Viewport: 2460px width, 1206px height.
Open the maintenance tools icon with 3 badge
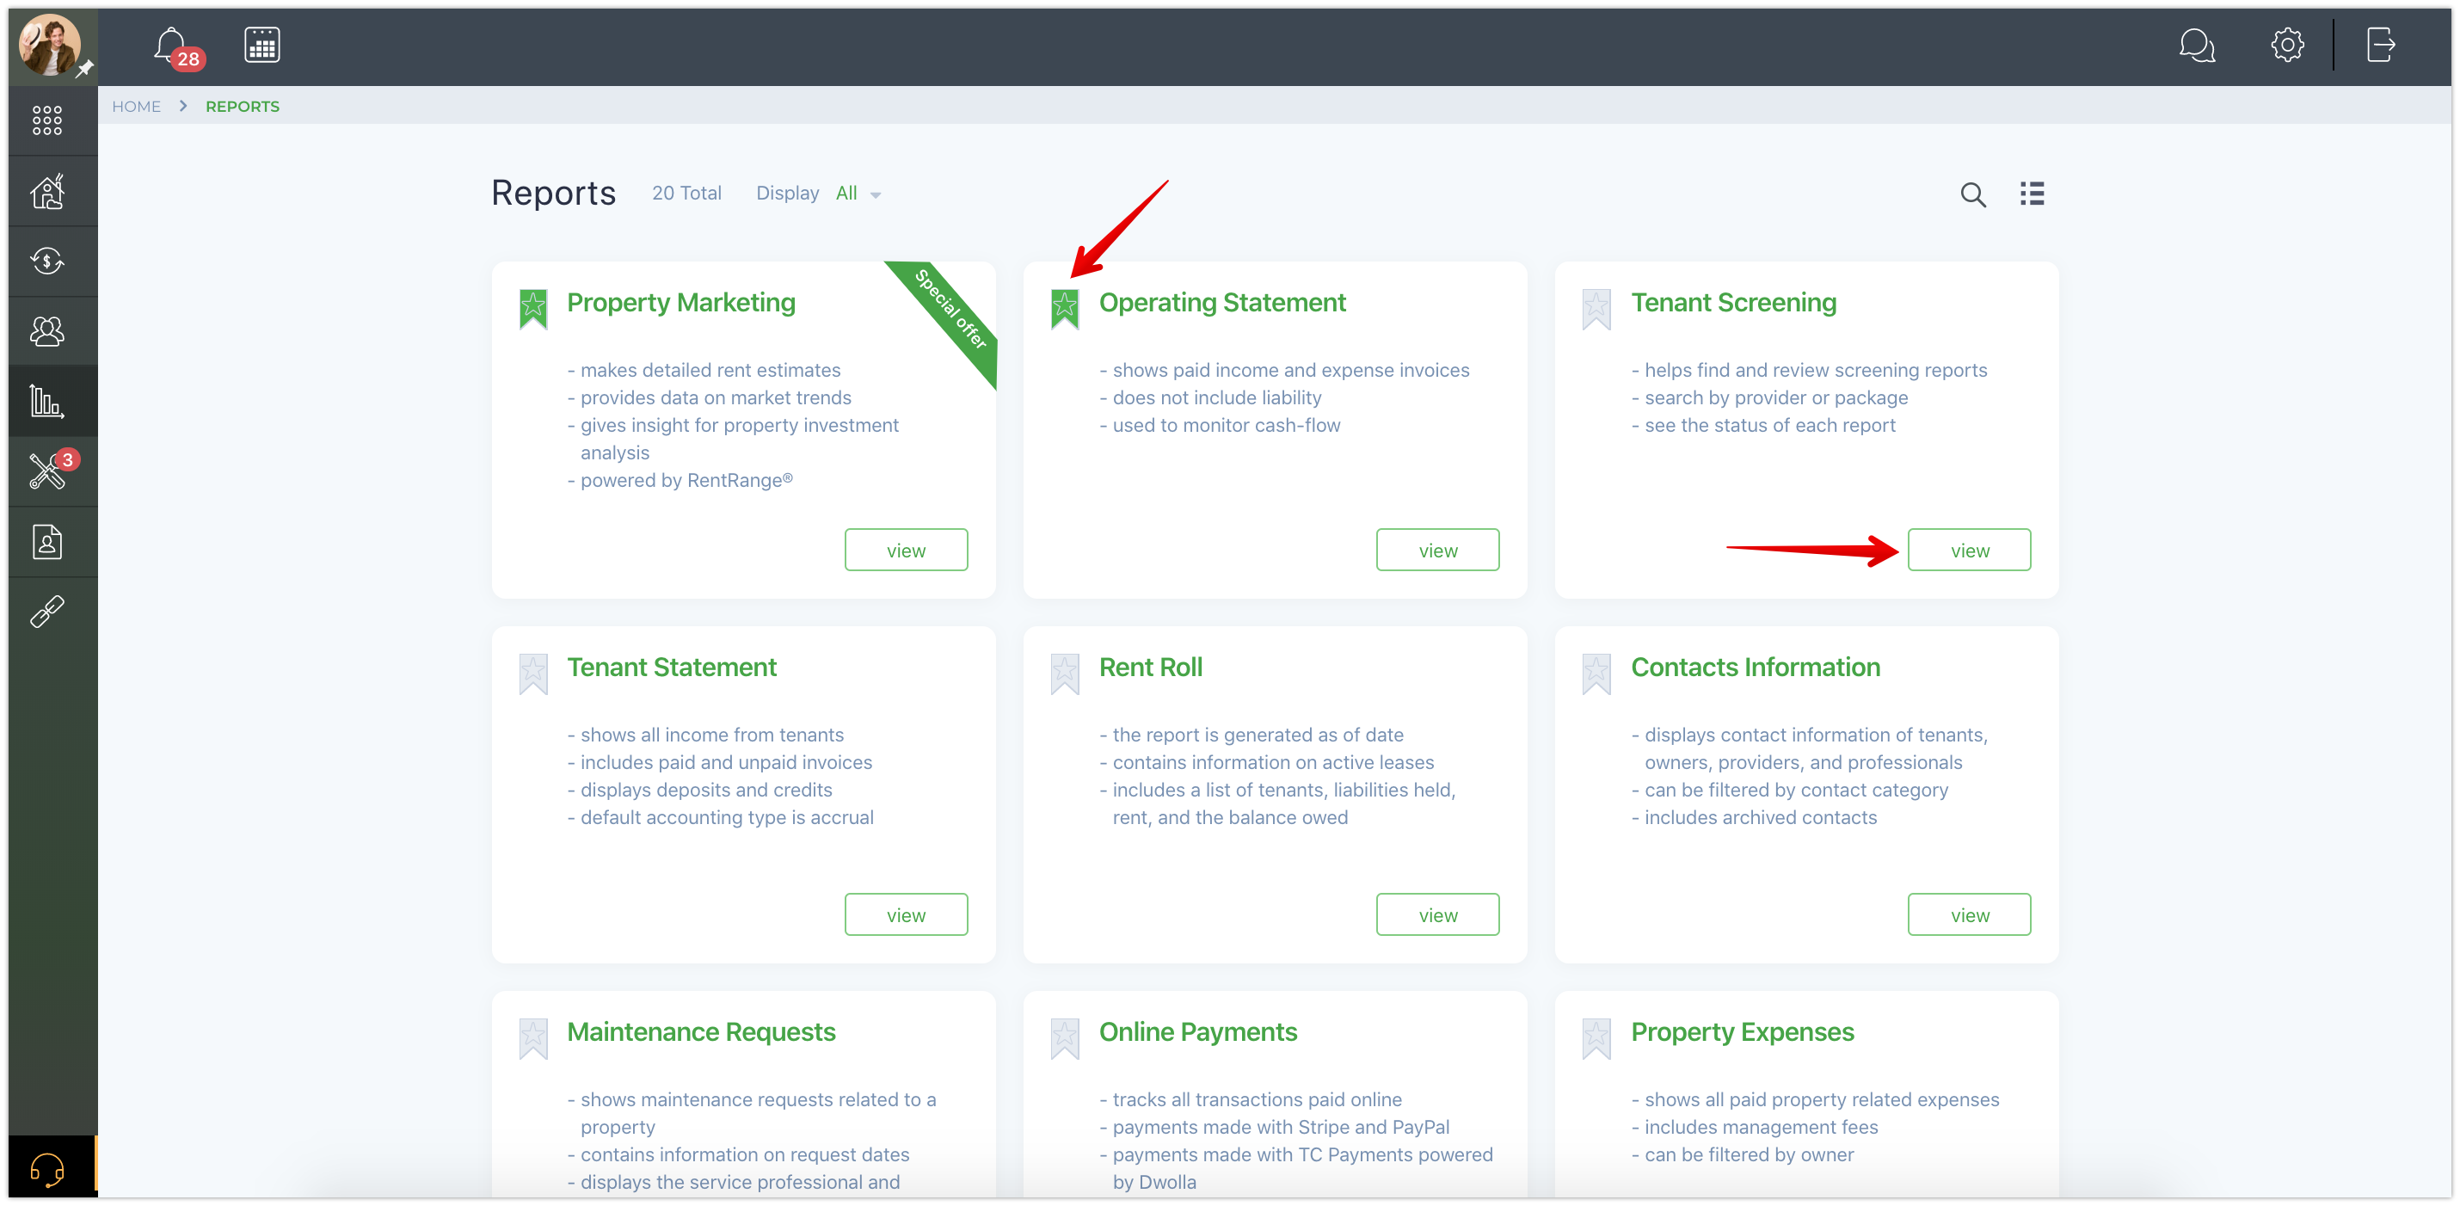click(x=46, y=471)
